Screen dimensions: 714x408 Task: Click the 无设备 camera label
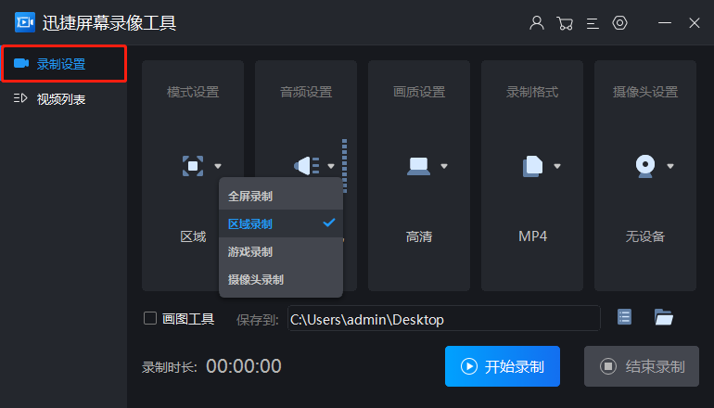click(x=645, y=236)
